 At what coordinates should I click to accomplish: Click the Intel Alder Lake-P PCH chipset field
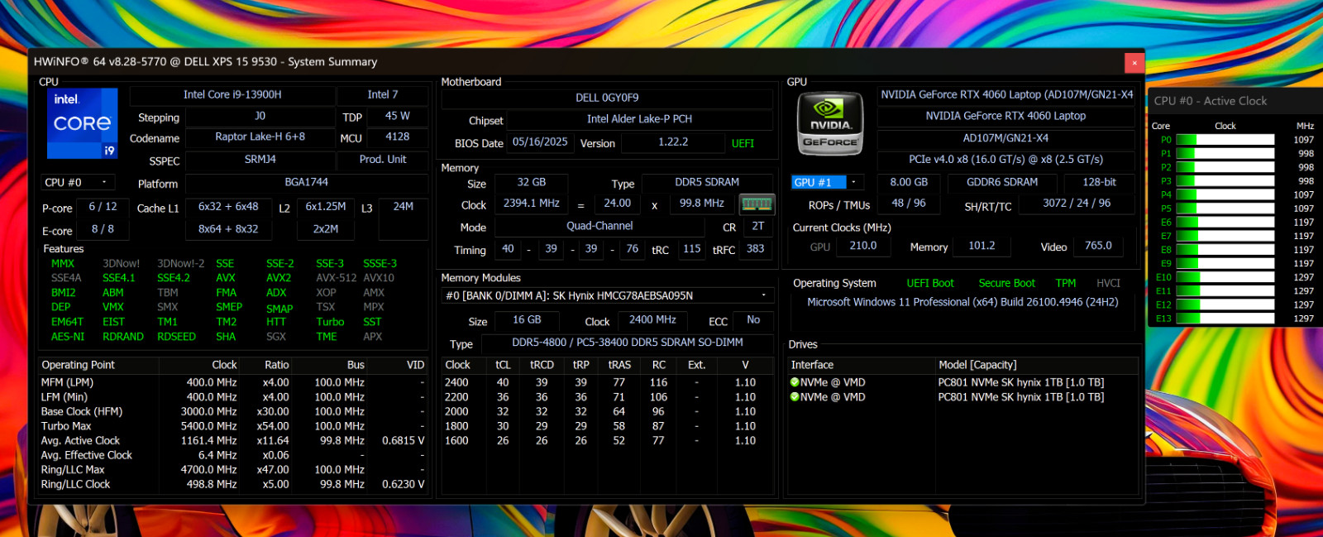click(x=639, y=119)
